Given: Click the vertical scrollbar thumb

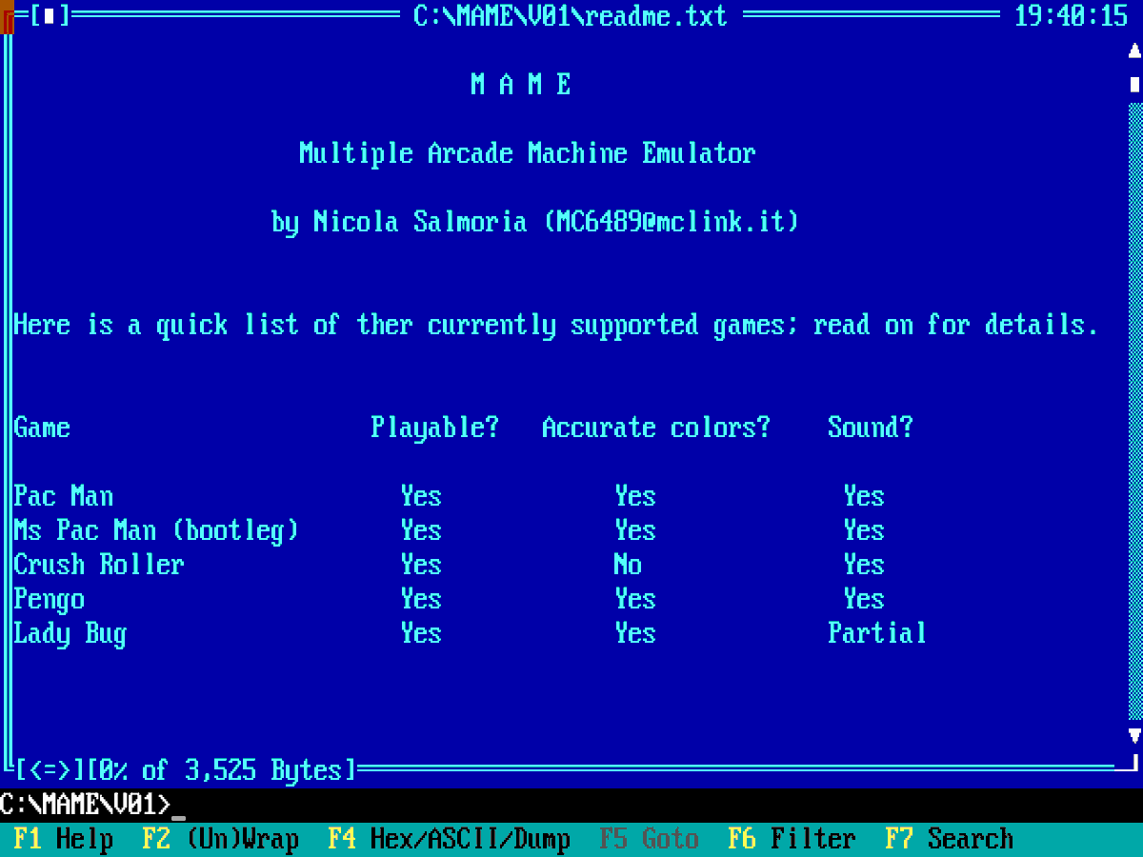Looking at the screenshot, I should tap(1134, 84).
